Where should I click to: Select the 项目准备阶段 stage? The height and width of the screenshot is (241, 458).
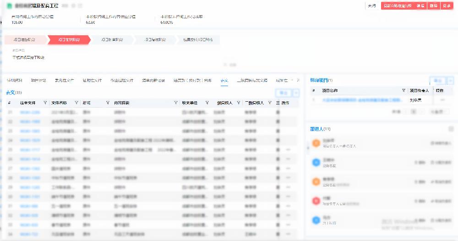tap(25, 40)
